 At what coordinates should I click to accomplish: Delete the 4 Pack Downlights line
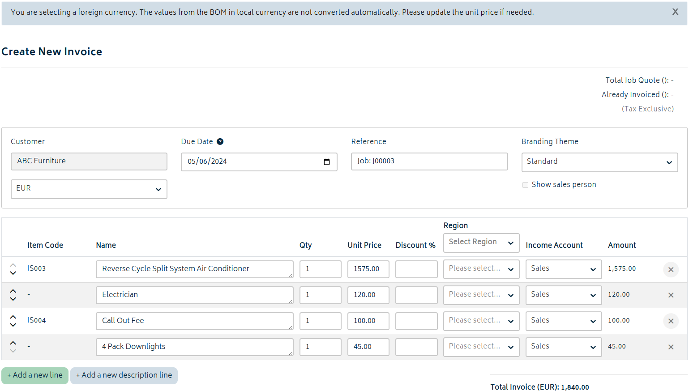coord(671,347)
